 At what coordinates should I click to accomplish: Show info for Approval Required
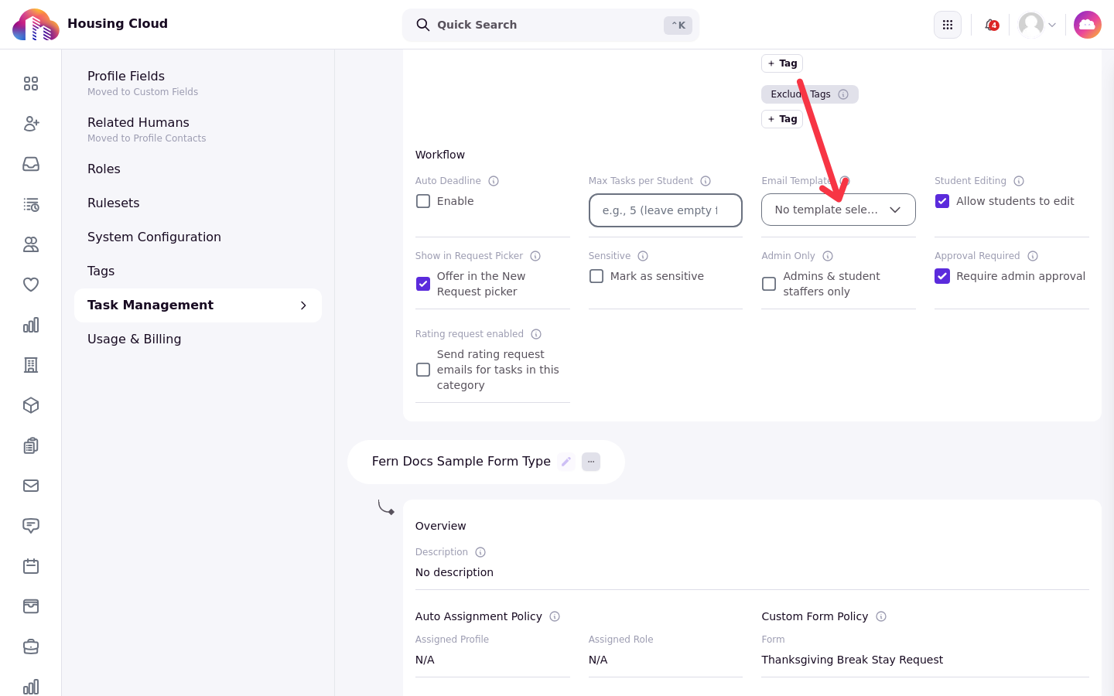[x=1033, y=256]
